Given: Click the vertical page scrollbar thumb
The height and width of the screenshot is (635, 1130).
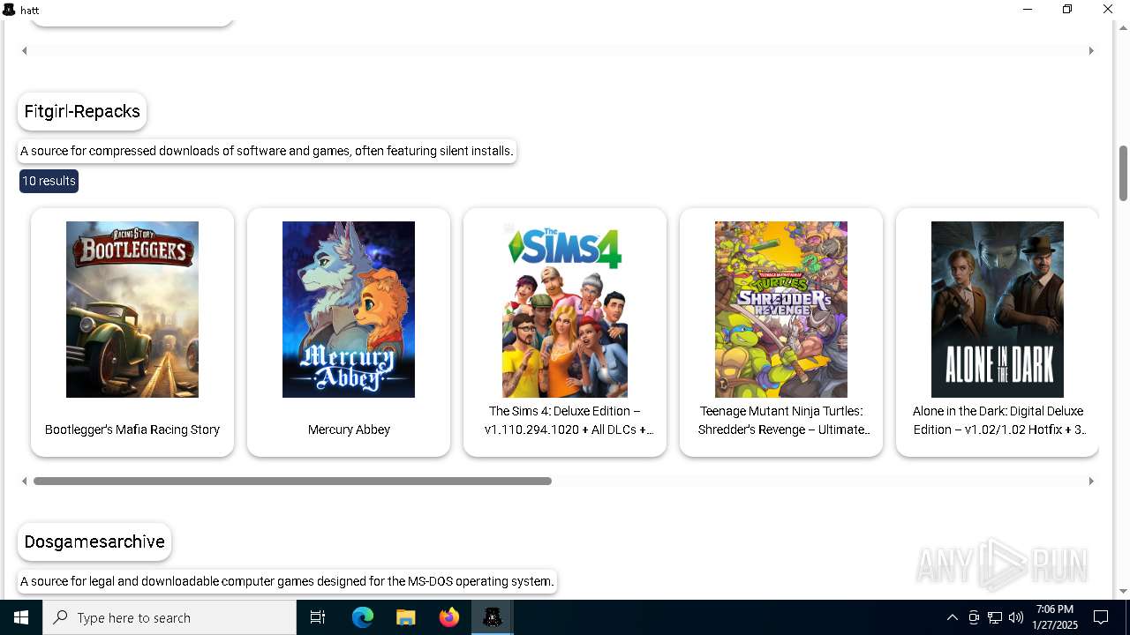Looking at the screenshot, I should point(1124,173).
